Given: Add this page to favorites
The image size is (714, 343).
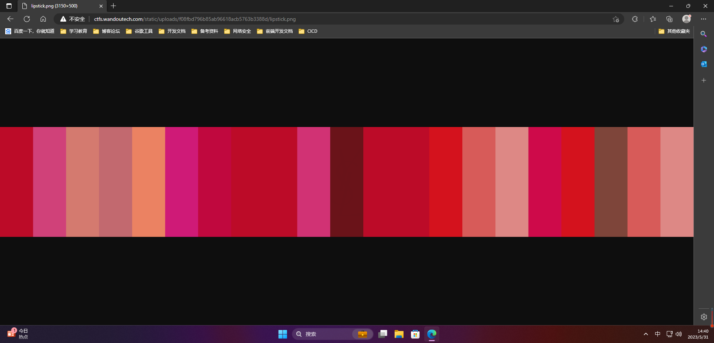Looking at the screenshot, I should point(616,19).
